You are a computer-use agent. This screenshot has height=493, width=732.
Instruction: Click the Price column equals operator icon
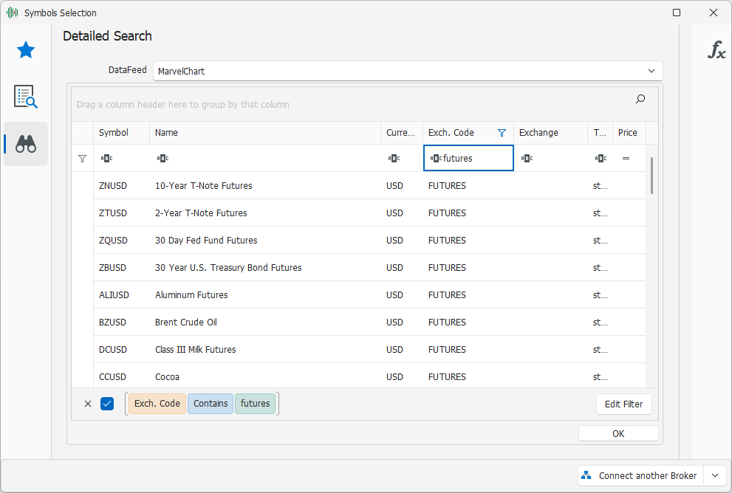tap(626, 159)
